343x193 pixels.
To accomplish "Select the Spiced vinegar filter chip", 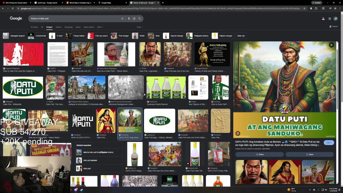I will pyautogui.click(x=173, y=36).
